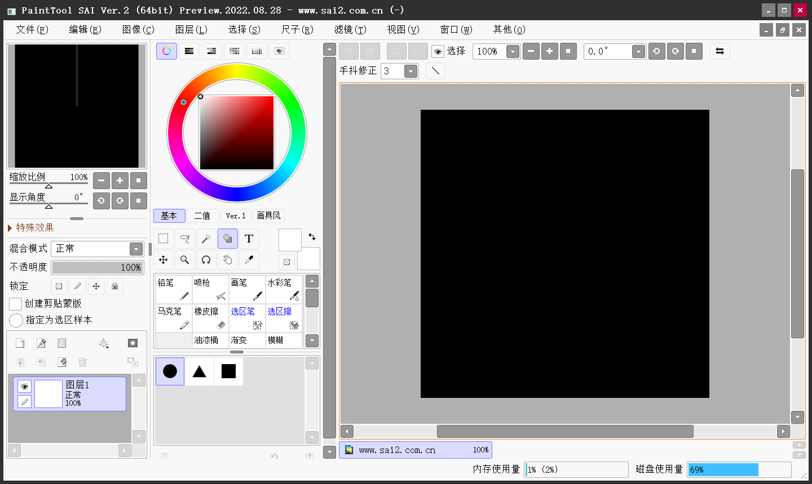Toggle lock all on layer
The image size is (812, 484).
click(115, 286)
